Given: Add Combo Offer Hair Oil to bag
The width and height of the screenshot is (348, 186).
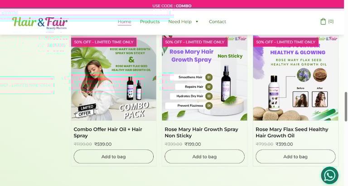Looking at the screenshot, I should coord(114,157).
